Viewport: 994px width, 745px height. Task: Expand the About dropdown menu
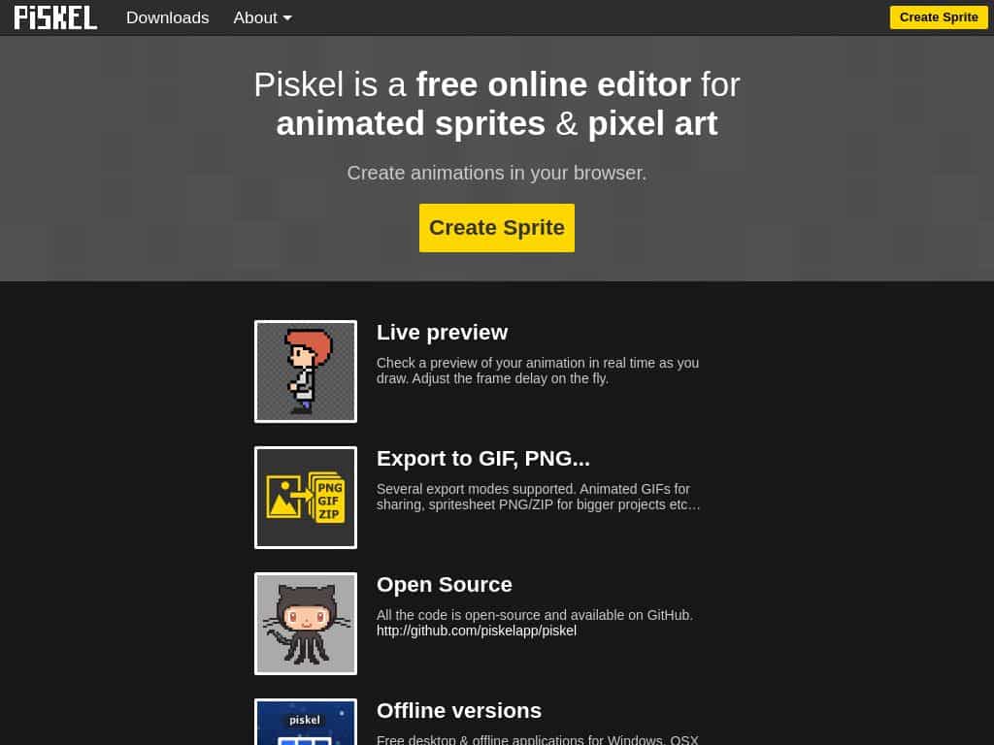pyautogui.click(x=262, y=17)
